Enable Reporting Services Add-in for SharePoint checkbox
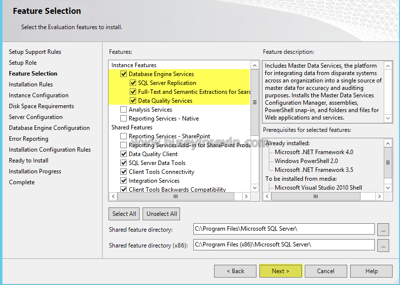400x285 pixels. tap(123, 145)
